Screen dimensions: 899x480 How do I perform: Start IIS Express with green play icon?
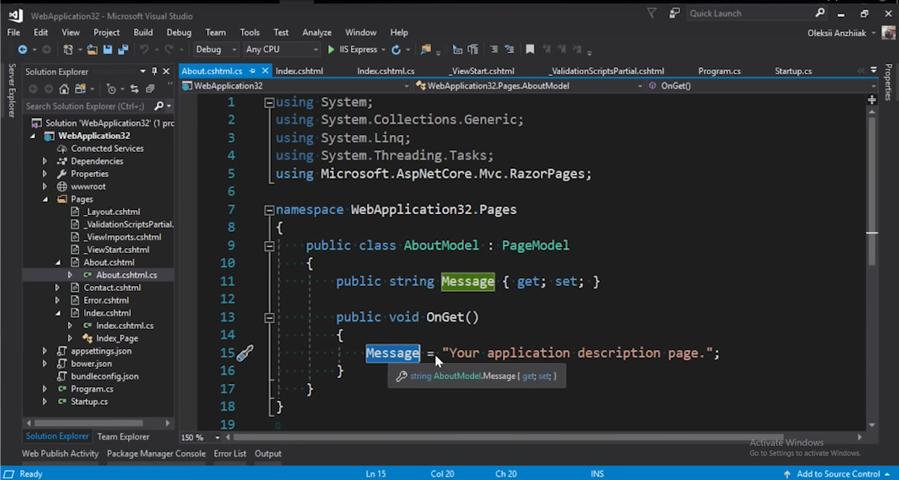(331, 50)
